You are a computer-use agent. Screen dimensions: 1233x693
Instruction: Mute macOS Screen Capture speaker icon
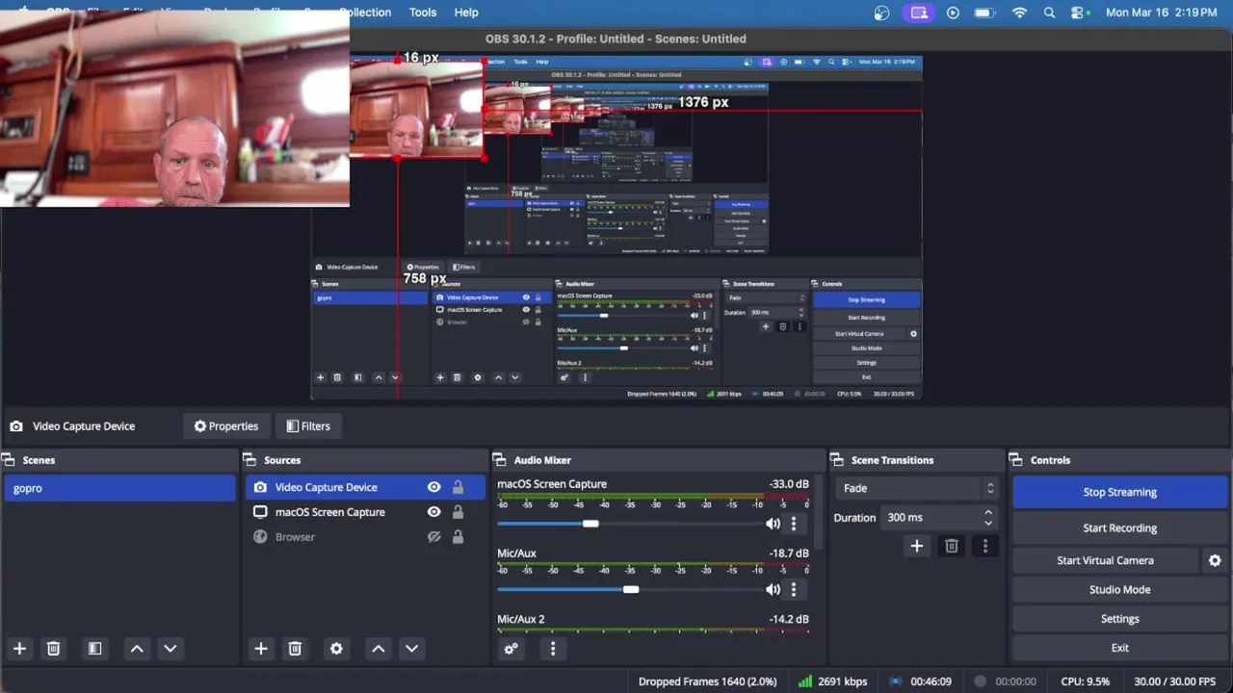[773, 524]
